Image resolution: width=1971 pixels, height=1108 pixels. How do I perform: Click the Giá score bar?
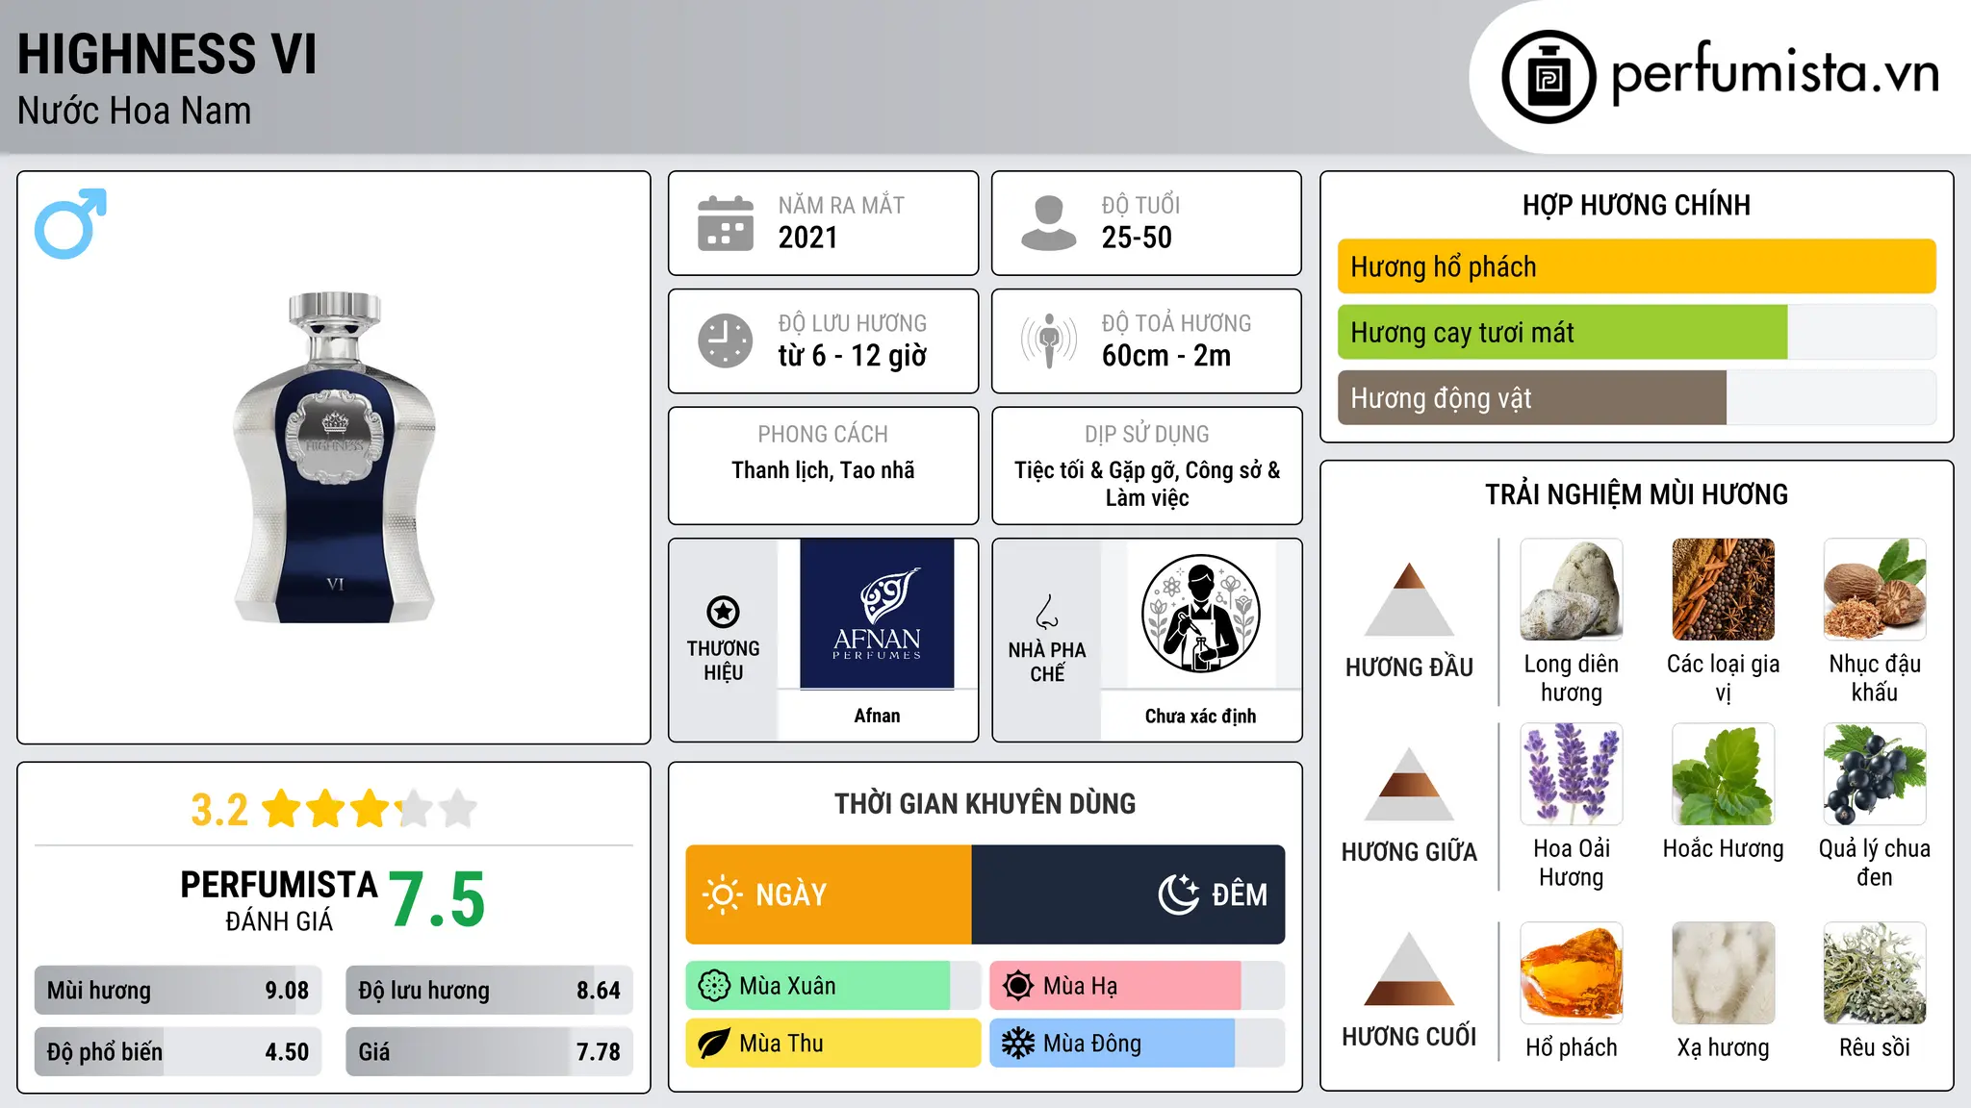coord(489,1051)
